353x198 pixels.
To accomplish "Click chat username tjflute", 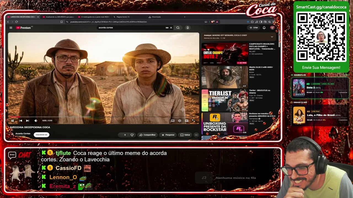I will click(63, 153).
